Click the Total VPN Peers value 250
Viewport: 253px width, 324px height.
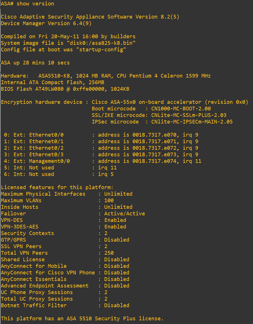(109, 253)
